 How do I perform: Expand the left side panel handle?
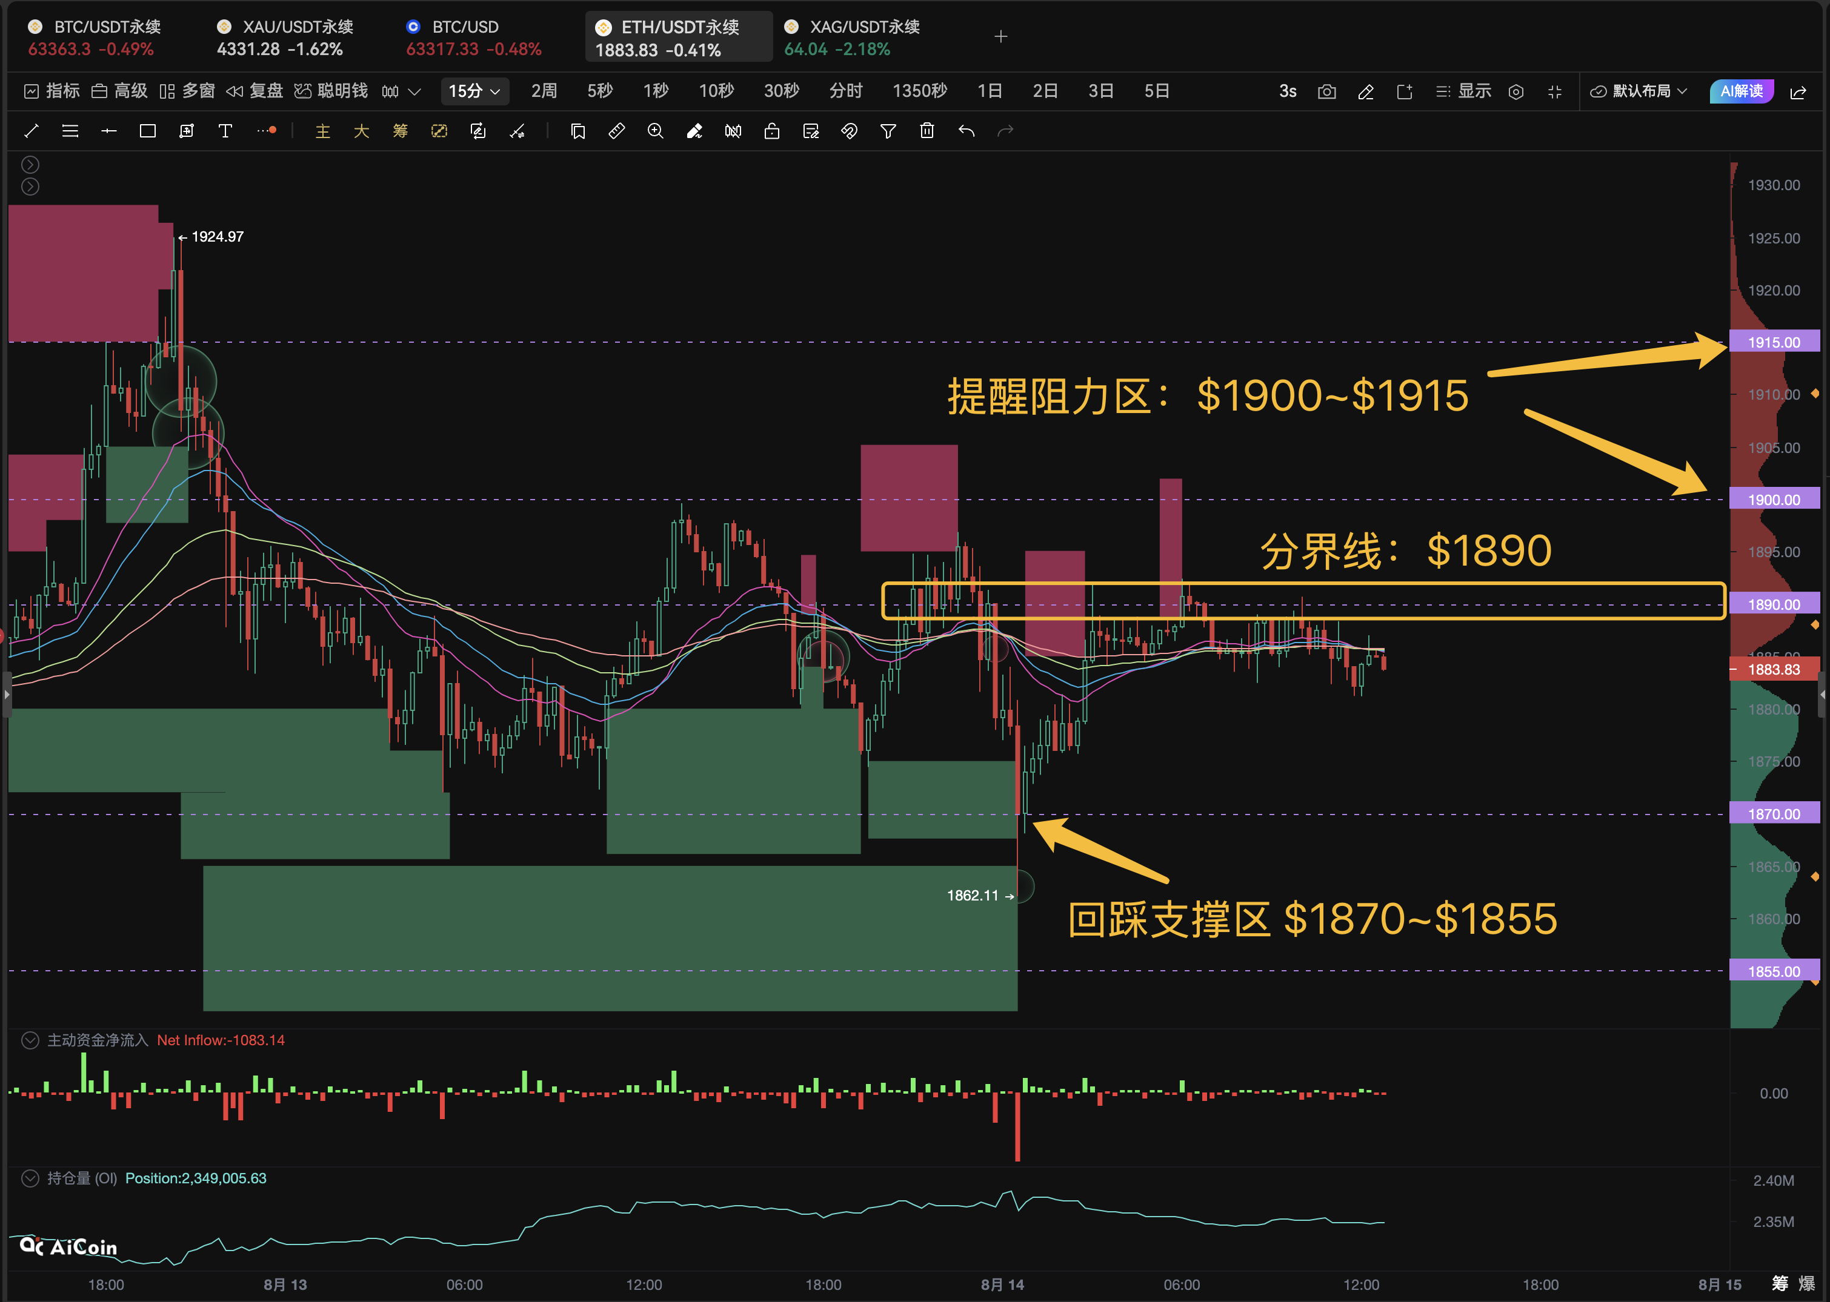[7, 694]
